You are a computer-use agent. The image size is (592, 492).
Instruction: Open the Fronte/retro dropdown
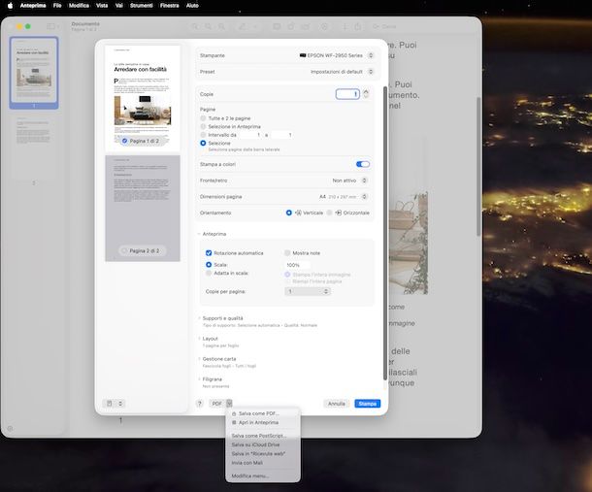point(348,180)
